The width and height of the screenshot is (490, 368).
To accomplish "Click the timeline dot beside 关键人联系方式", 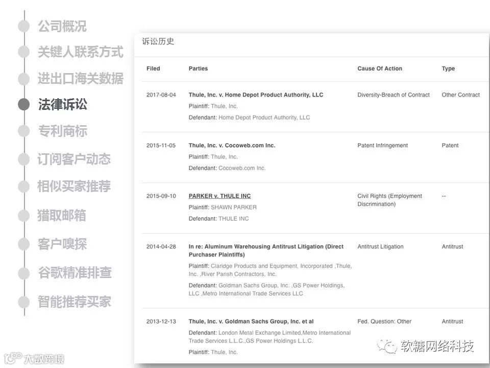I will 24,52.
